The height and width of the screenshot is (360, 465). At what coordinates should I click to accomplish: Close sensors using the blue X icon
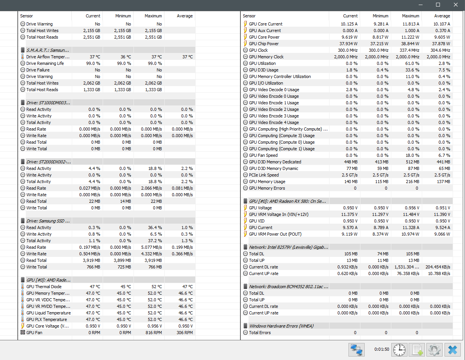pyautogui.click(x=452, y=350)
